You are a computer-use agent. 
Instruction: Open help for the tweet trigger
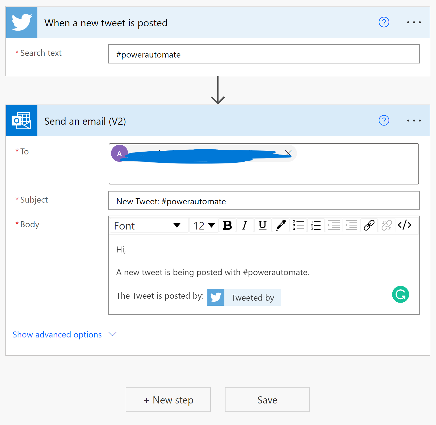coord(384,22)
